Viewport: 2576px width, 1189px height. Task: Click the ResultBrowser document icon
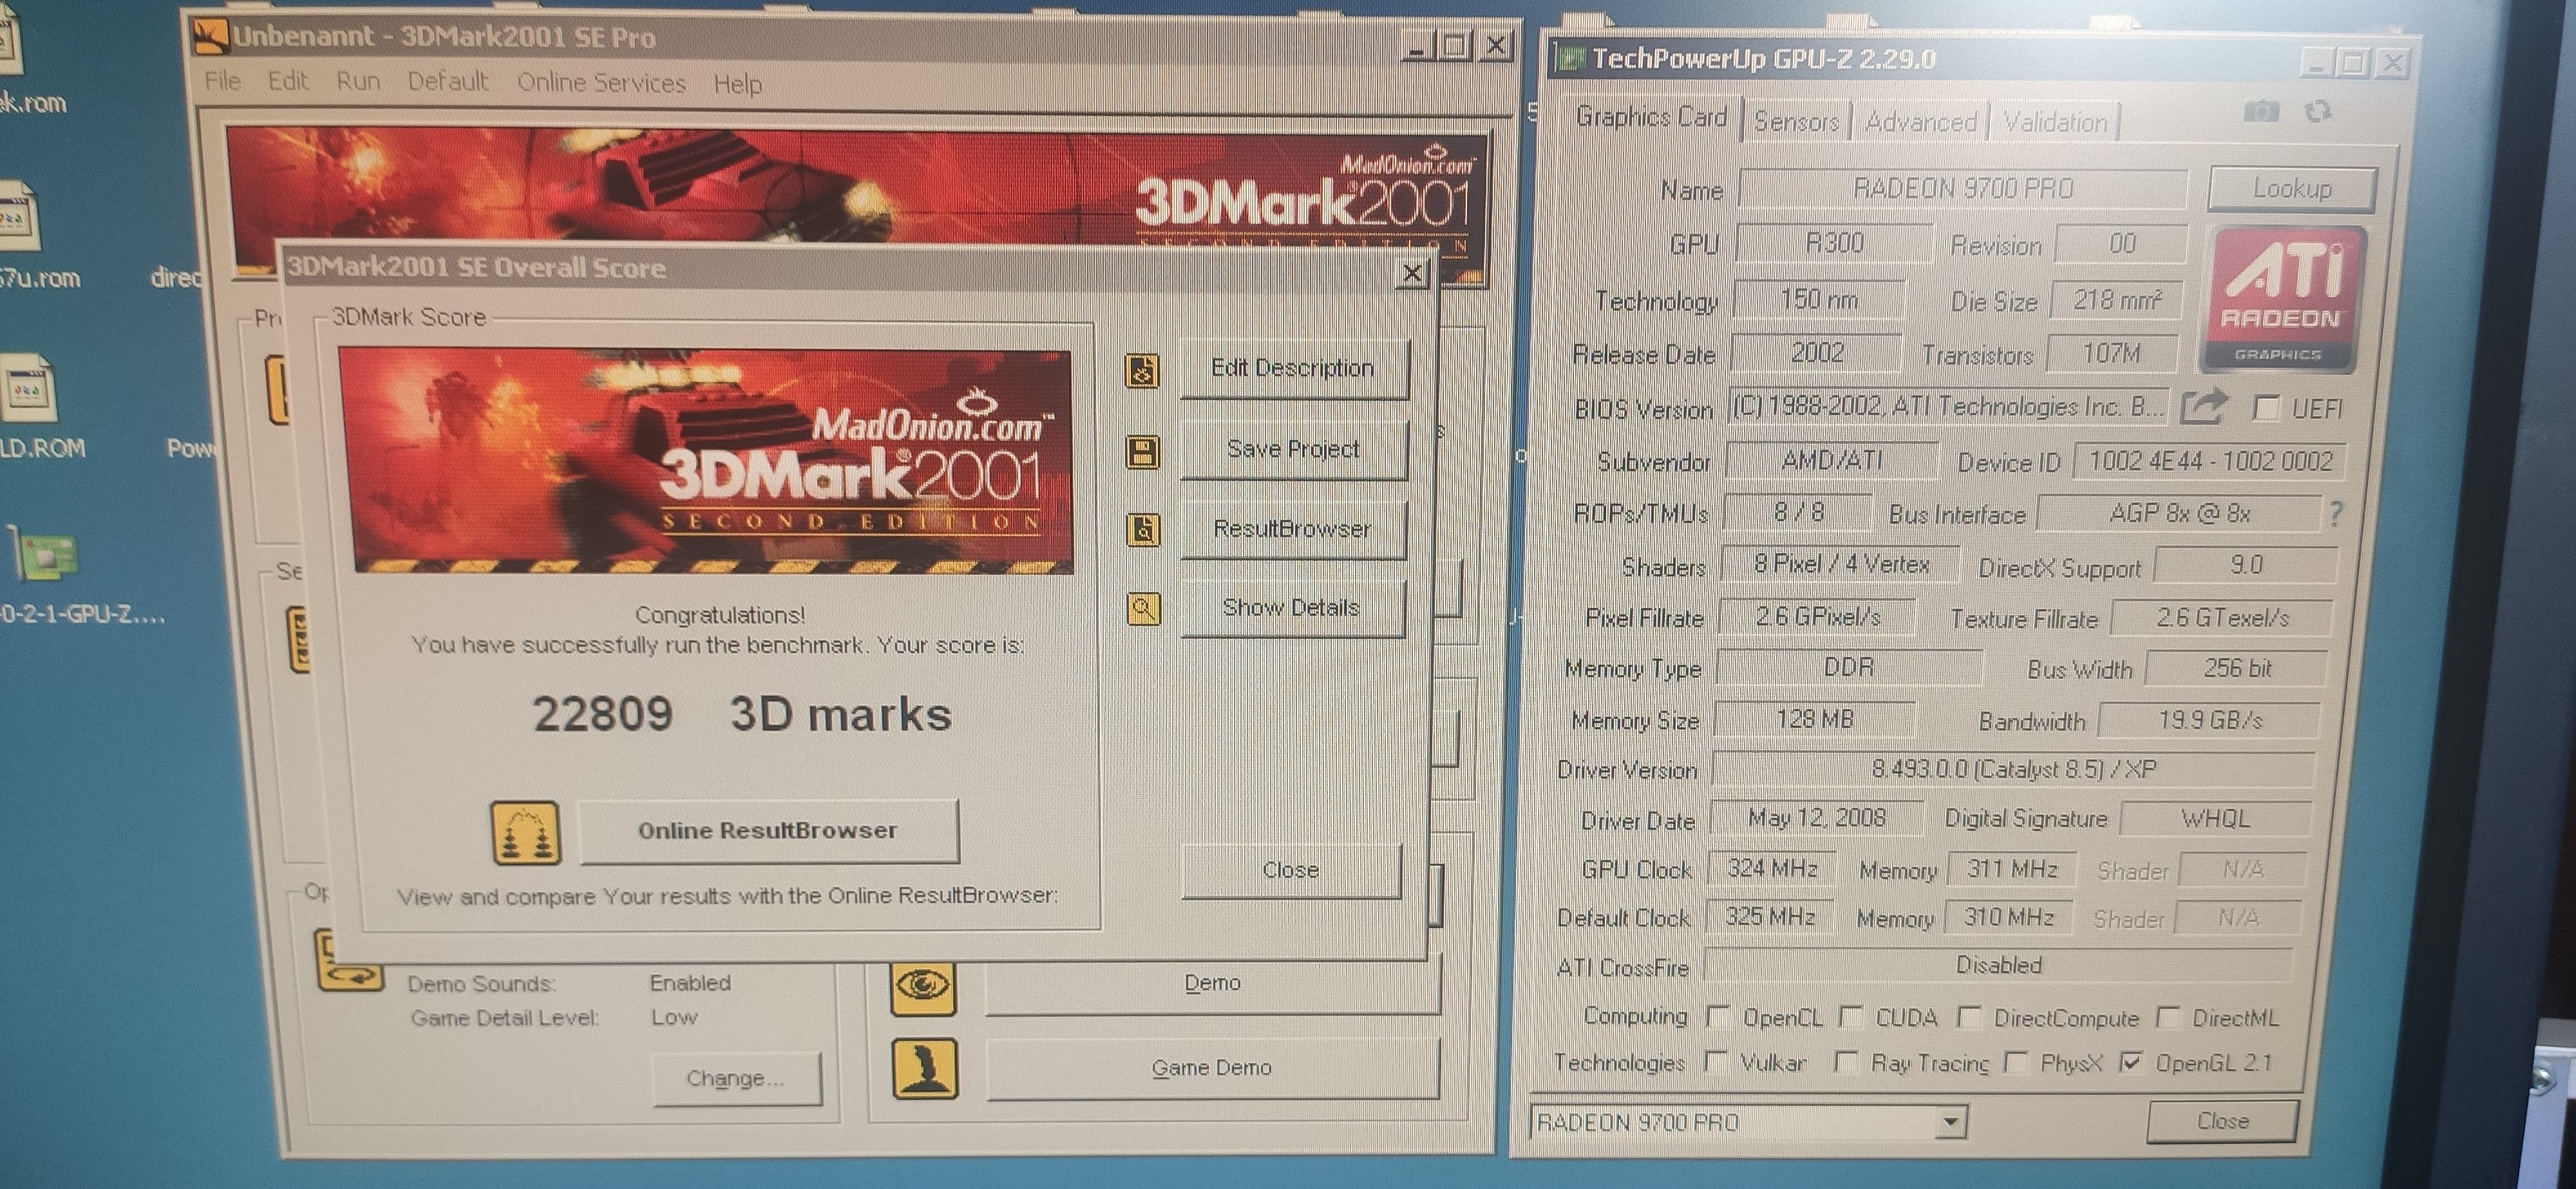pos(1144,529)
